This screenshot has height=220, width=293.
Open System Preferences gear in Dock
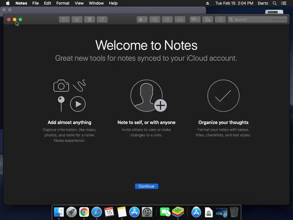[x=147, y=212]
